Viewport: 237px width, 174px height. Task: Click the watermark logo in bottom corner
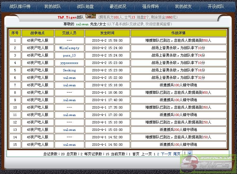pos(208,164)
